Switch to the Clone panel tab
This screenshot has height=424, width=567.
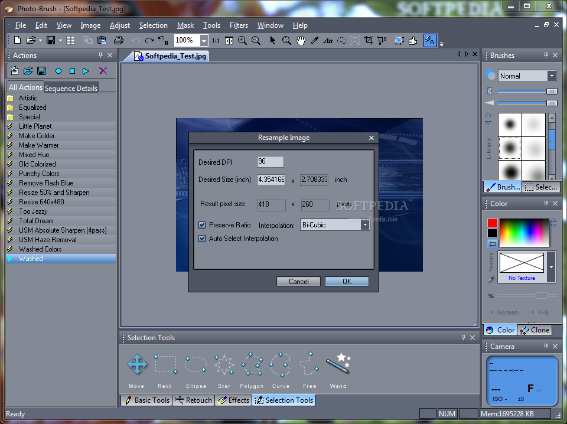[x=535, y=330]
